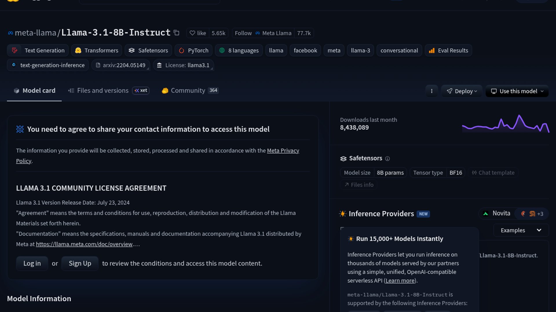Follow Meta Llama organization

click(243, 33)
